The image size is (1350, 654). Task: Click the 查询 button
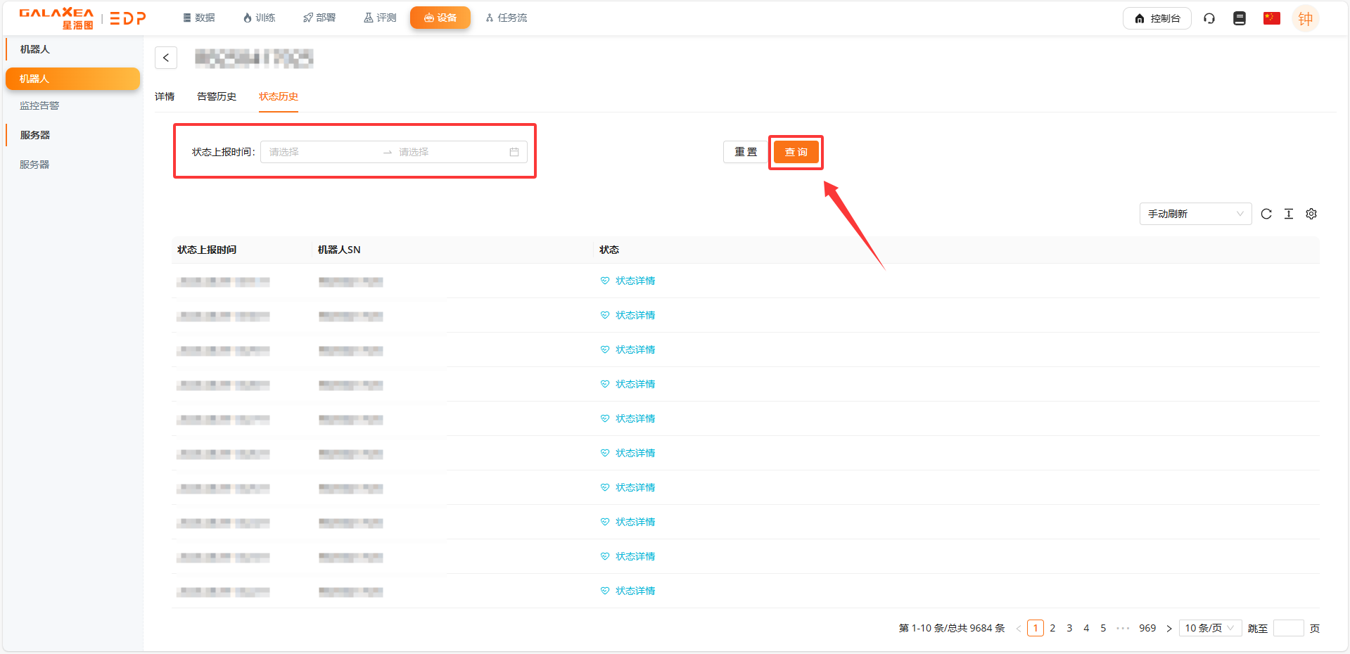click(x=796, y=152)
